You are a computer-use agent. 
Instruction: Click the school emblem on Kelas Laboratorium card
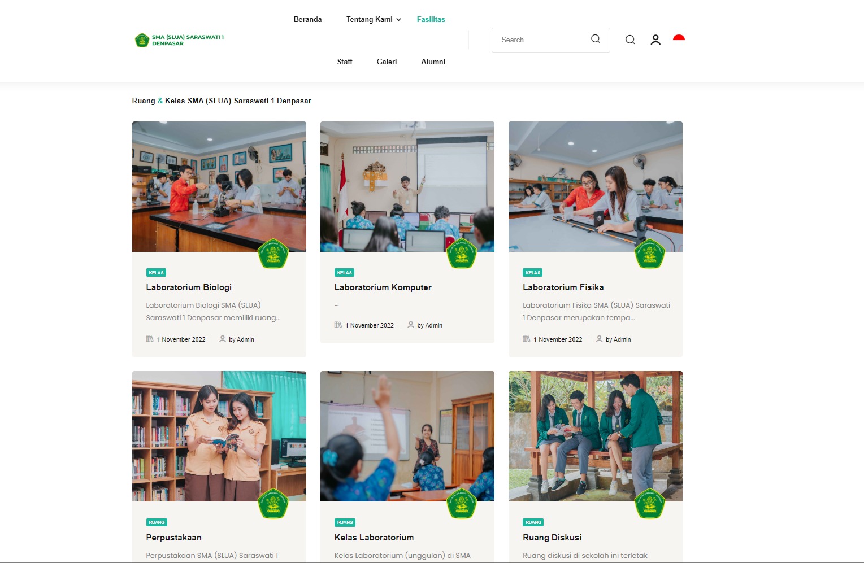click(x=462, y=503)
